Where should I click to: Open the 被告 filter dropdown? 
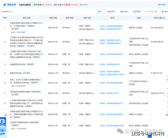[x=100, y=12]
